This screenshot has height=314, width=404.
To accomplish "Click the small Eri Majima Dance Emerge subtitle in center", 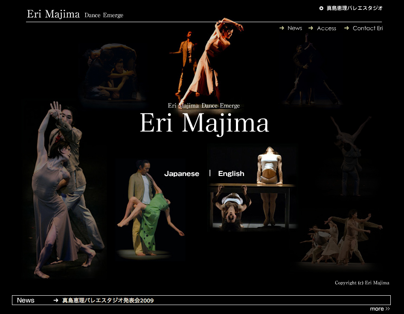I will [204, 106].
